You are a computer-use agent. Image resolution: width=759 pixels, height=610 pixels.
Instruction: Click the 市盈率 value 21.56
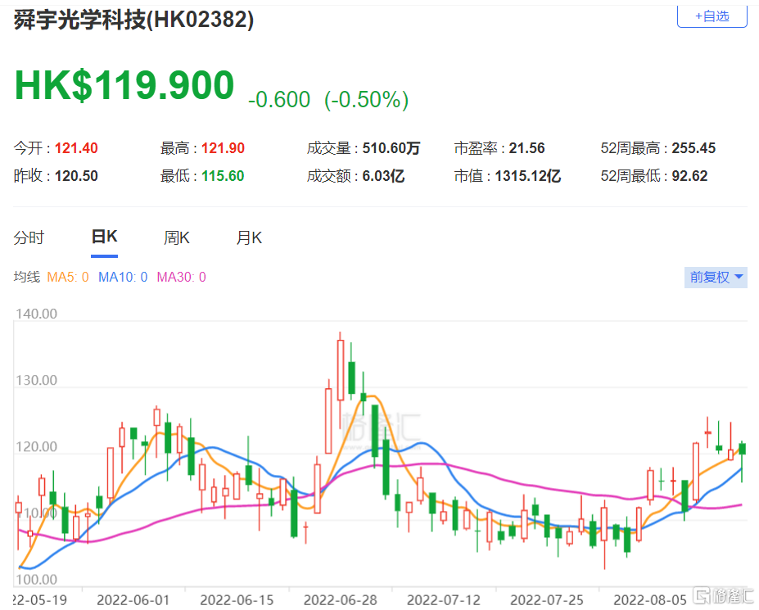click(x=526, y=148)
